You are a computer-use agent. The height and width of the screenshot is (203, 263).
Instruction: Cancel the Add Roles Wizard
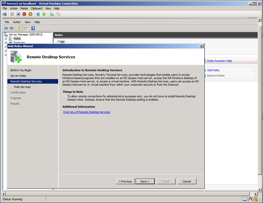187,181
